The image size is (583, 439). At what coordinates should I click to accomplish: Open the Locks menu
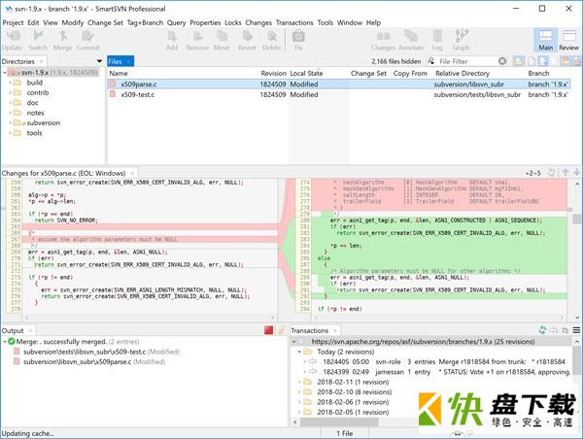pyautogui.click(x=233, y=22)
